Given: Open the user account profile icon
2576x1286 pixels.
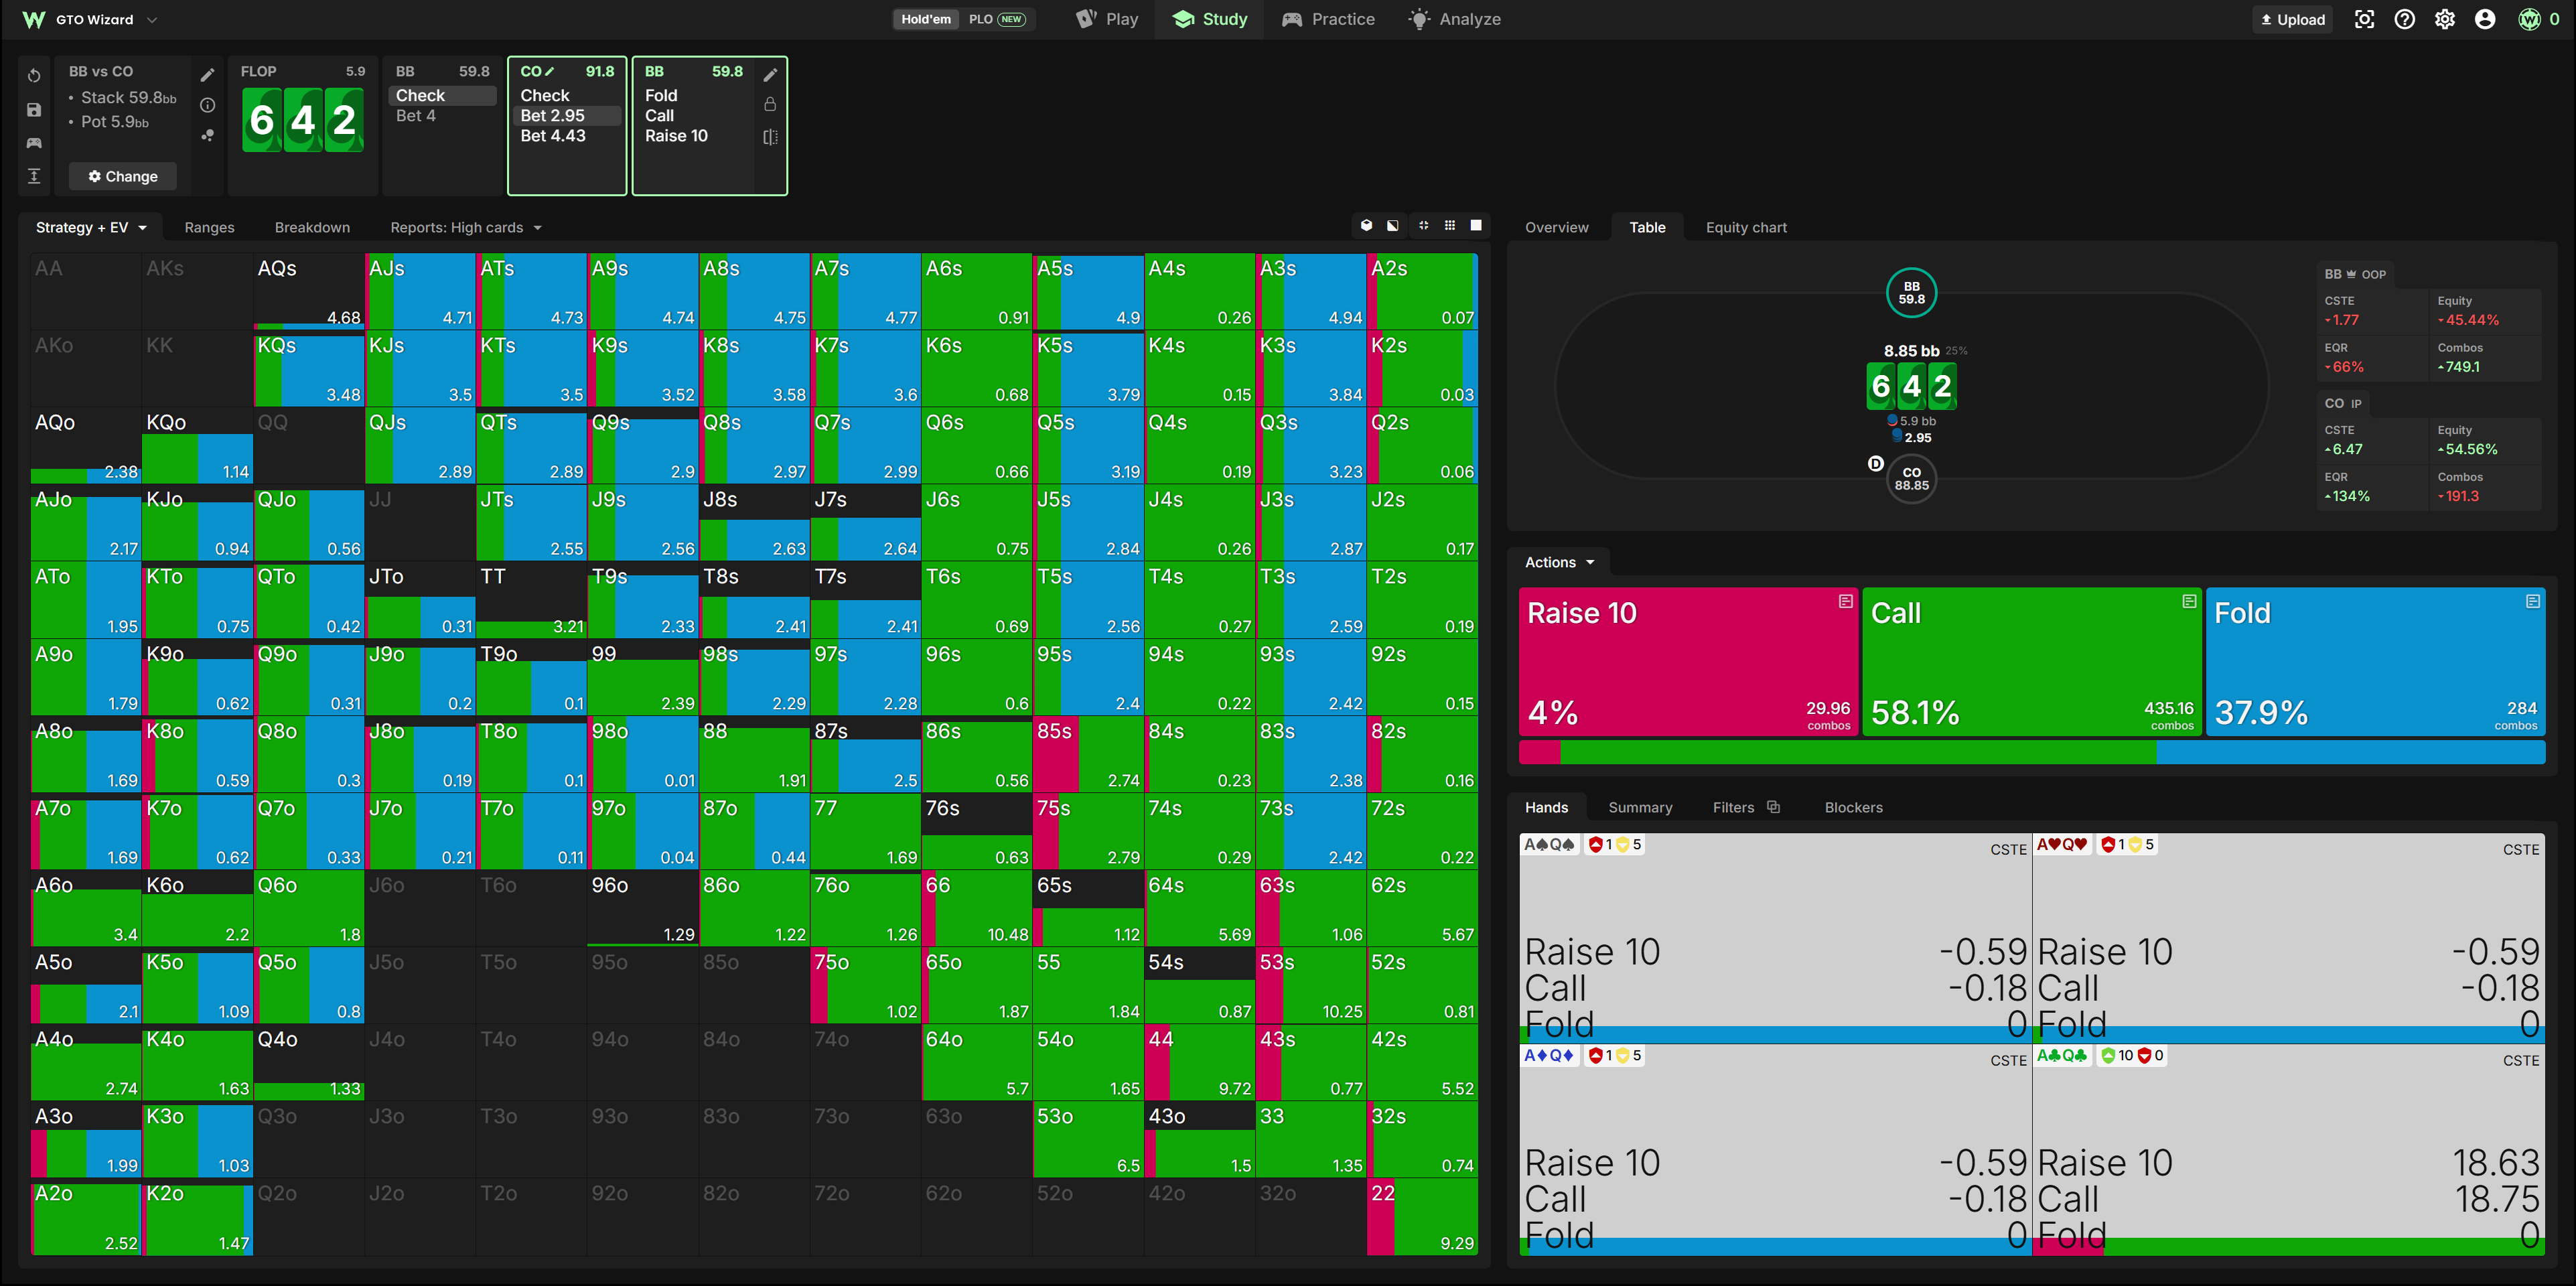Looking at the screenshot, I should (2484, 19).
